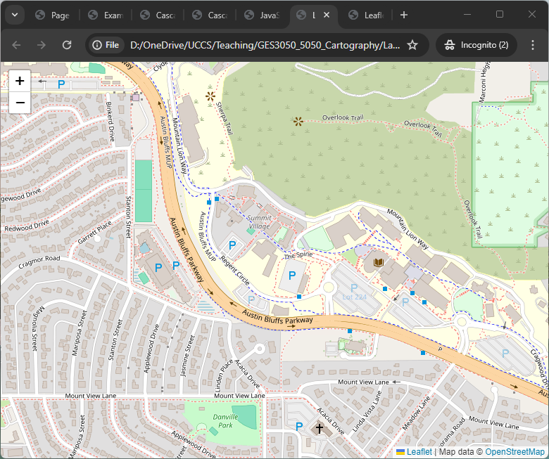Switch to the JavaS tab
Image resolution: width=549 pixels, height=459 pixels.
click(263, 15)
